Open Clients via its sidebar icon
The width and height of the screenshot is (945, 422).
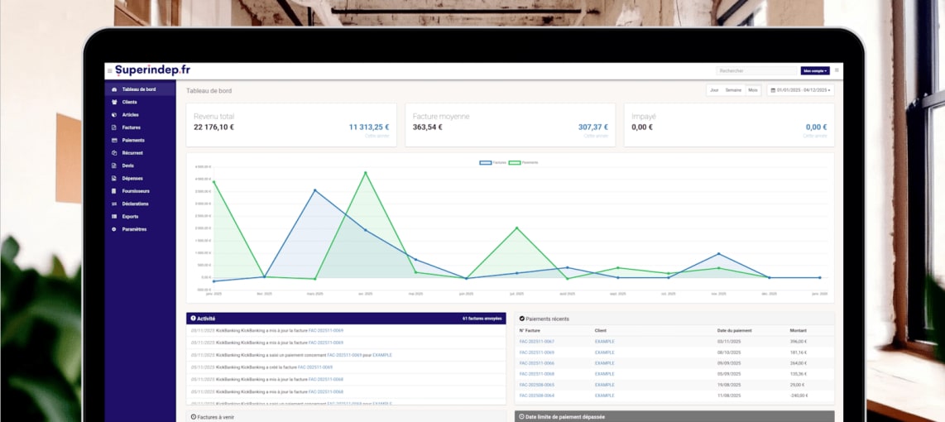114,102
